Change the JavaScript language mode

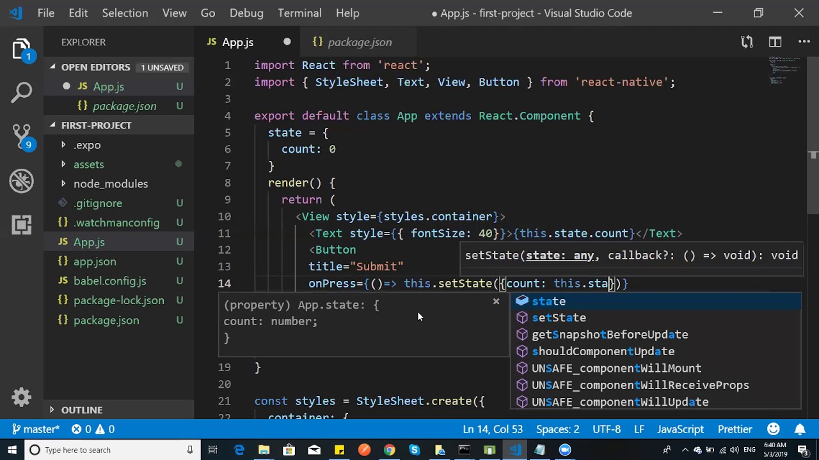tap(680, 429)
